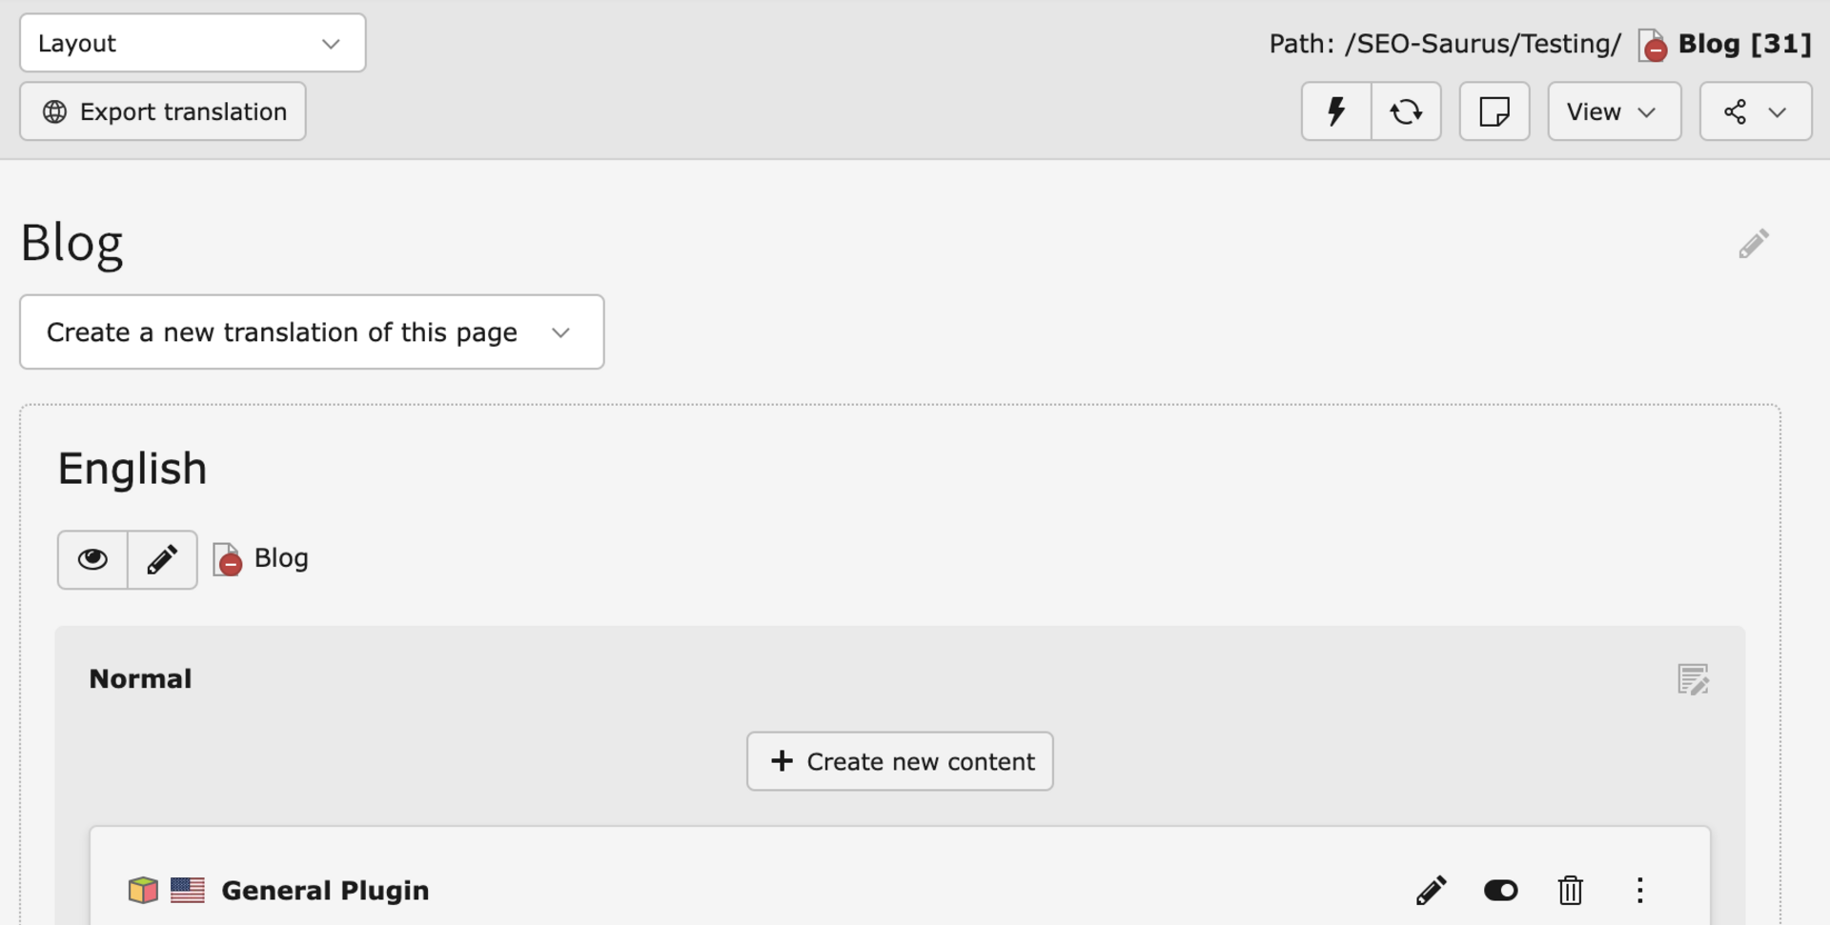Delete General Plugin with trash icon

tap(1570, 891)
